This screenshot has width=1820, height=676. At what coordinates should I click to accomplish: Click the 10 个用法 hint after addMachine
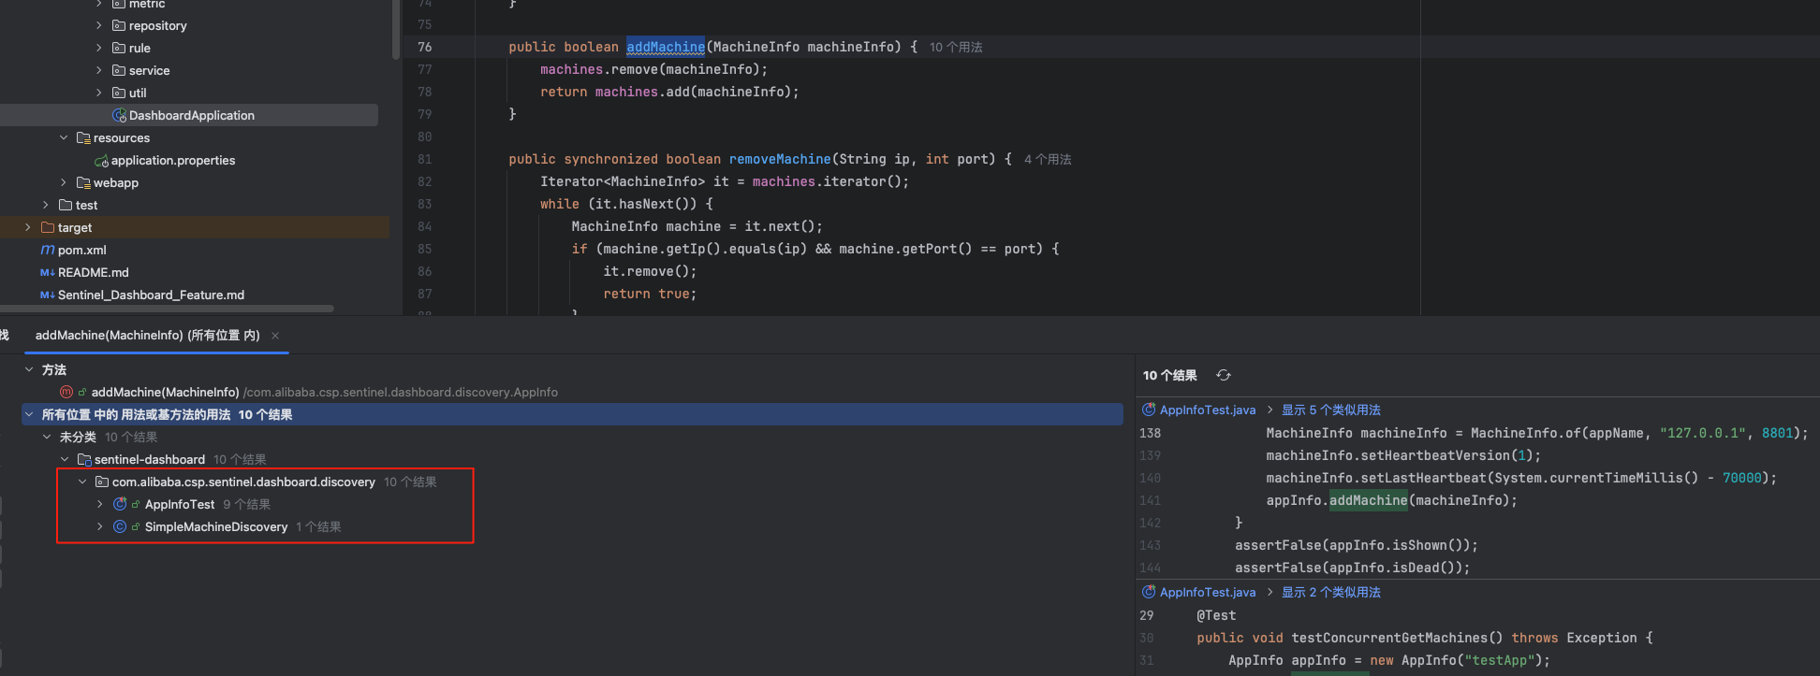click(956, 47)
